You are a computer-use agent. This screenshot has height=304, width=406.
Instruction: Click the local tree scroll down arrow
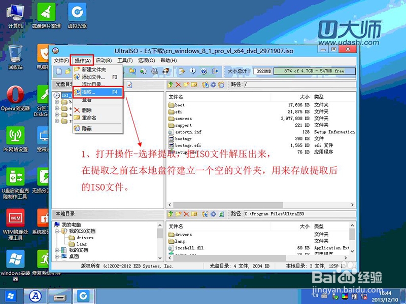pyautogui.click(x=160, y=258)
